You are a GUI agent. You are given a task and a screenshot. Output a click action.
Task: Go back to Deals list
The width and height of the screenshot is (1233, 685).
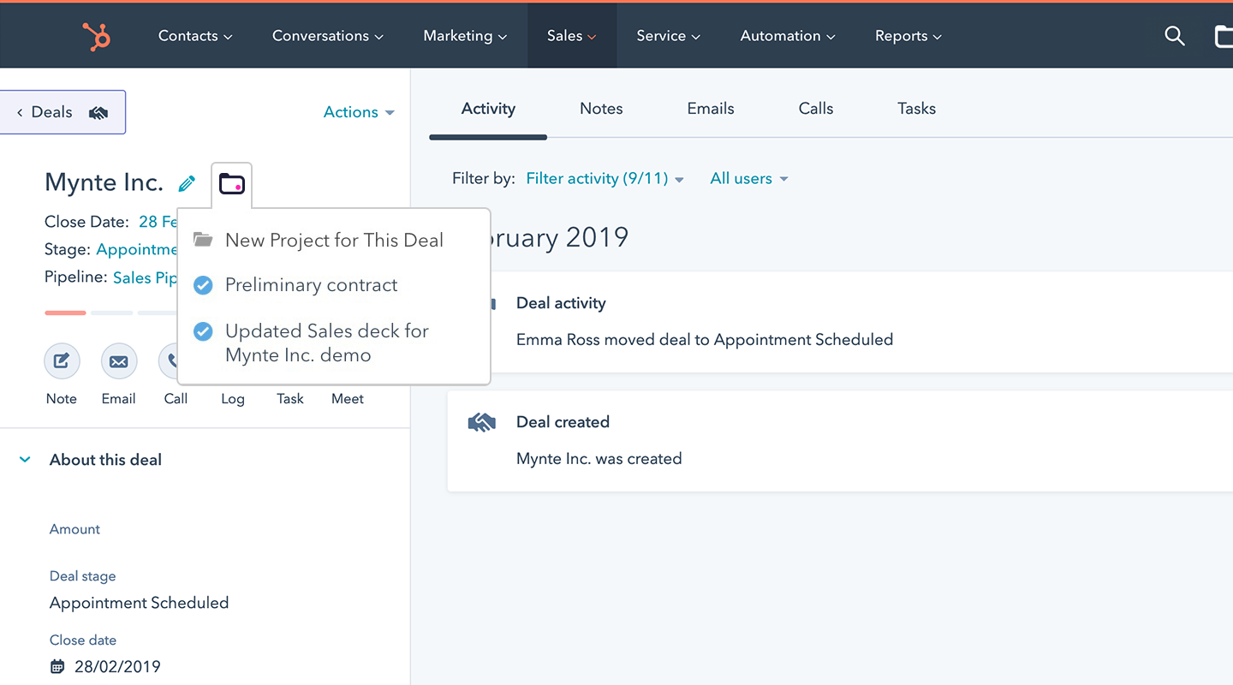[63, 112]
